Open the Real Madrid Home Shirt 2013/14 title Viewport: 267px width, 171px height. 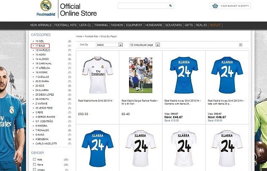[95, 101]
